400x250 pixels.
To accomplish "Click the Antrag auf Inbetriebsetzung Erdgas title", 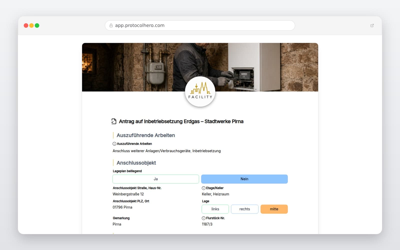I will [181, 121].
